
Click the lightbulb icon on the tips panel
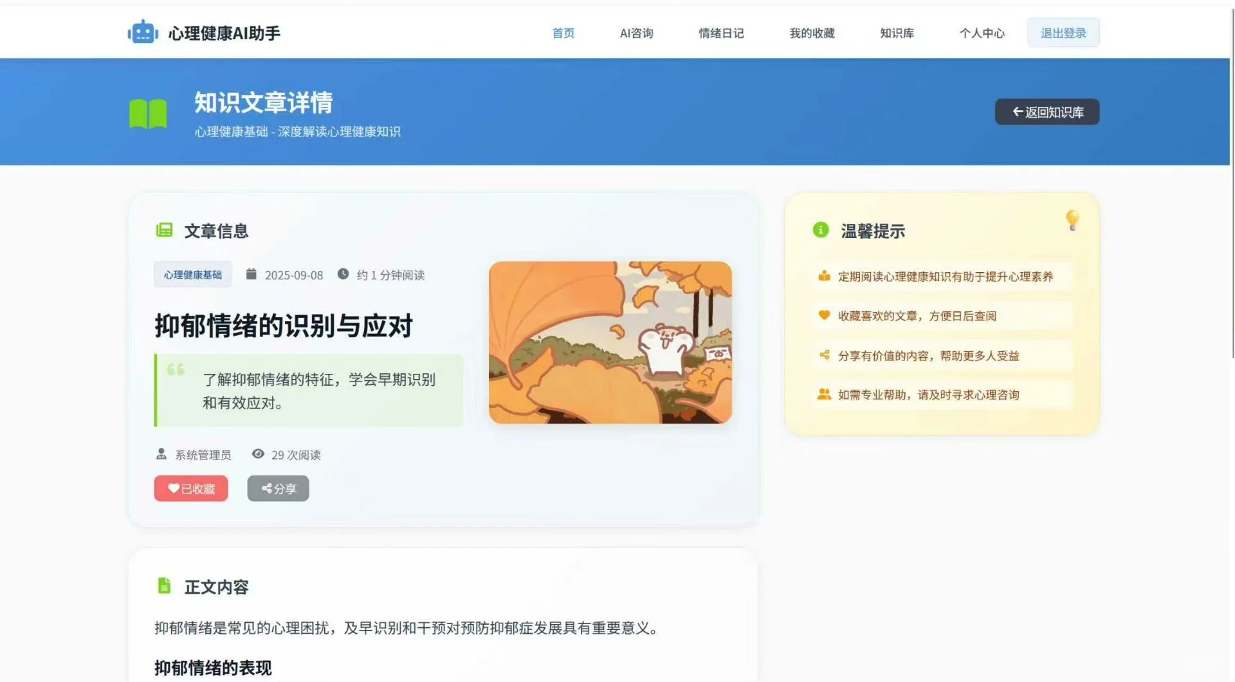pos(1072,220)
